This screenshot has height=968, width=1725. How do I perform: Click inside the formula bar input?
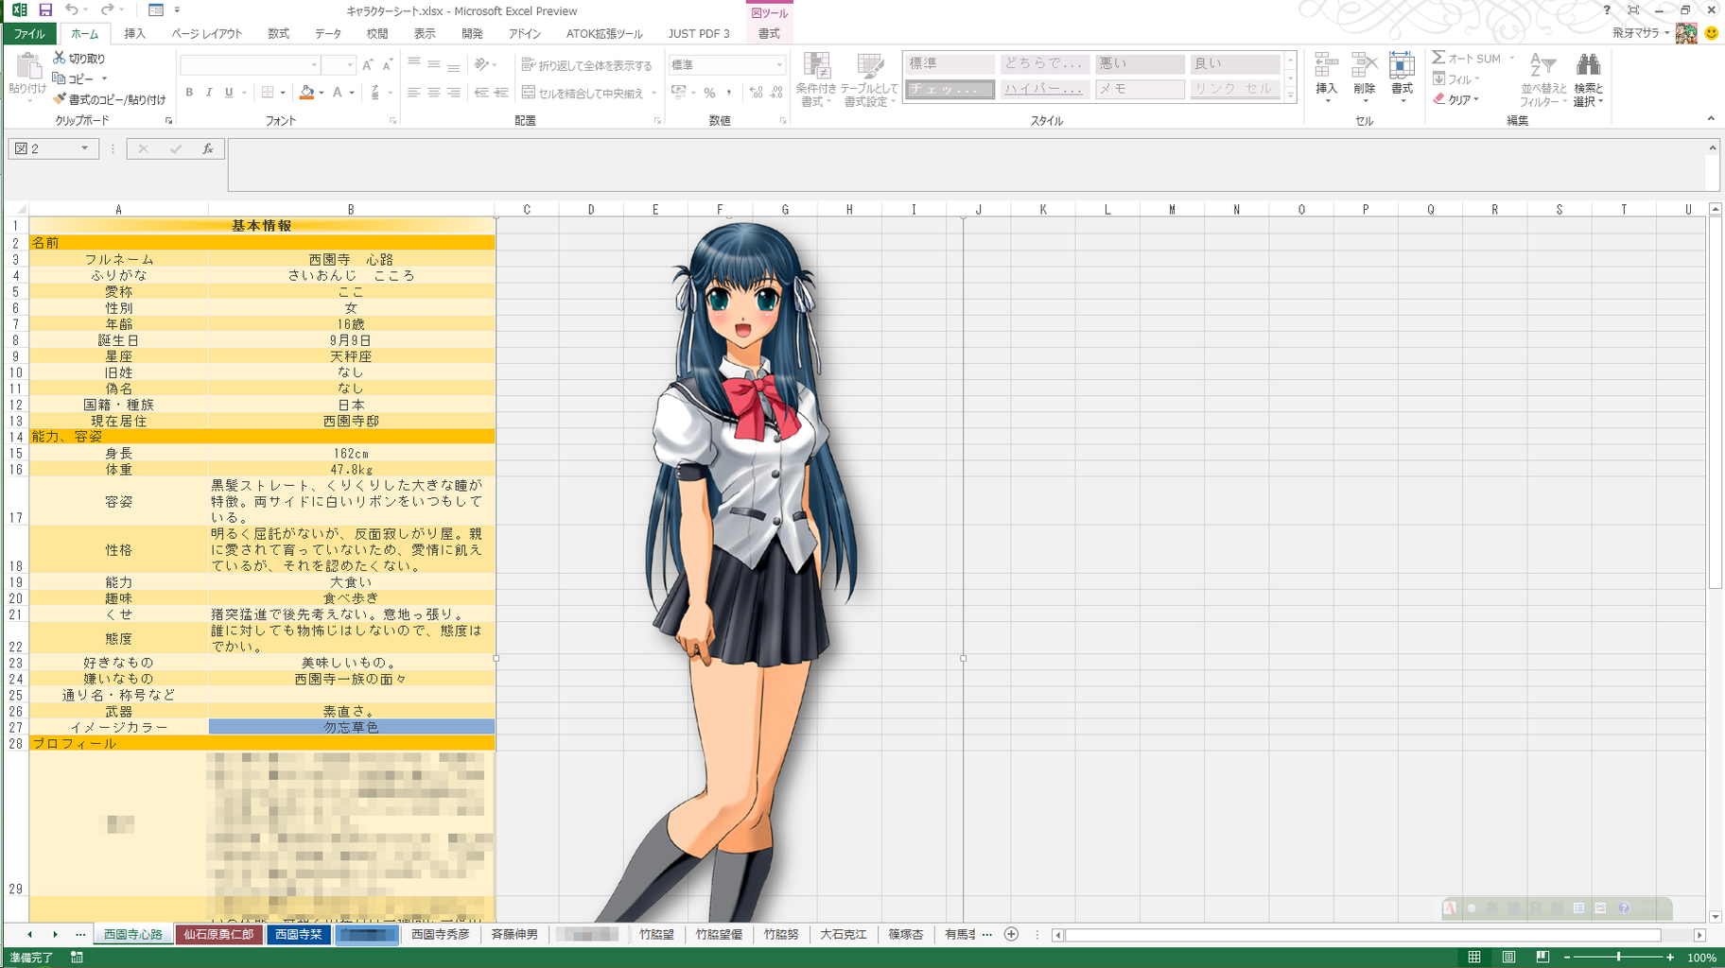[965, 164]
